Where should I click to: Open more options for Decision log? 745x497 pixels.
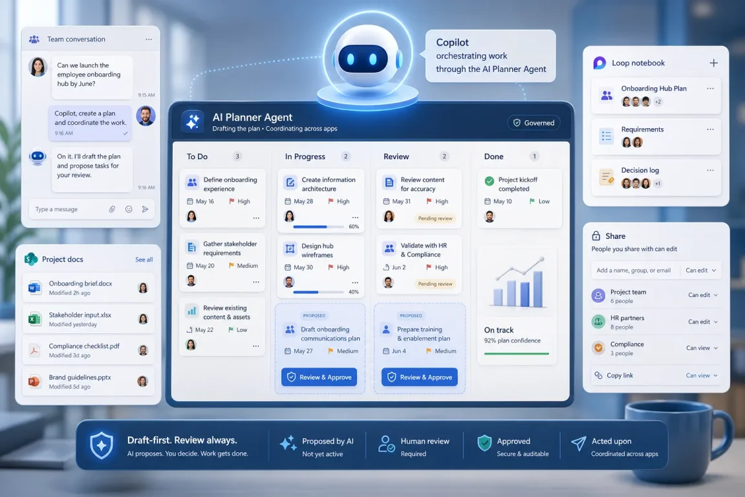point(710,170)
